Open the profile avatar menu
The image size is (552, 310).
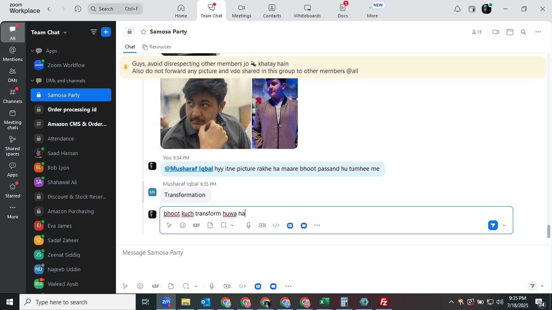[487, 9]
